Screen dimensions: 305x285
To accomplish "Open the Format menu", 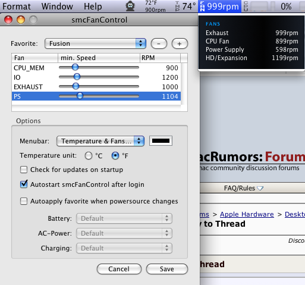I will coord(17,7).
